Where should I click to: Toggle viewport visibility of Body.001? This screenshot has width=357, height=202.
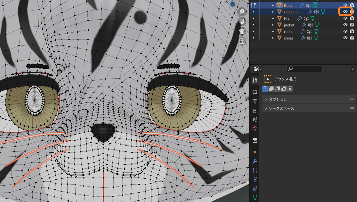(346, 12)
